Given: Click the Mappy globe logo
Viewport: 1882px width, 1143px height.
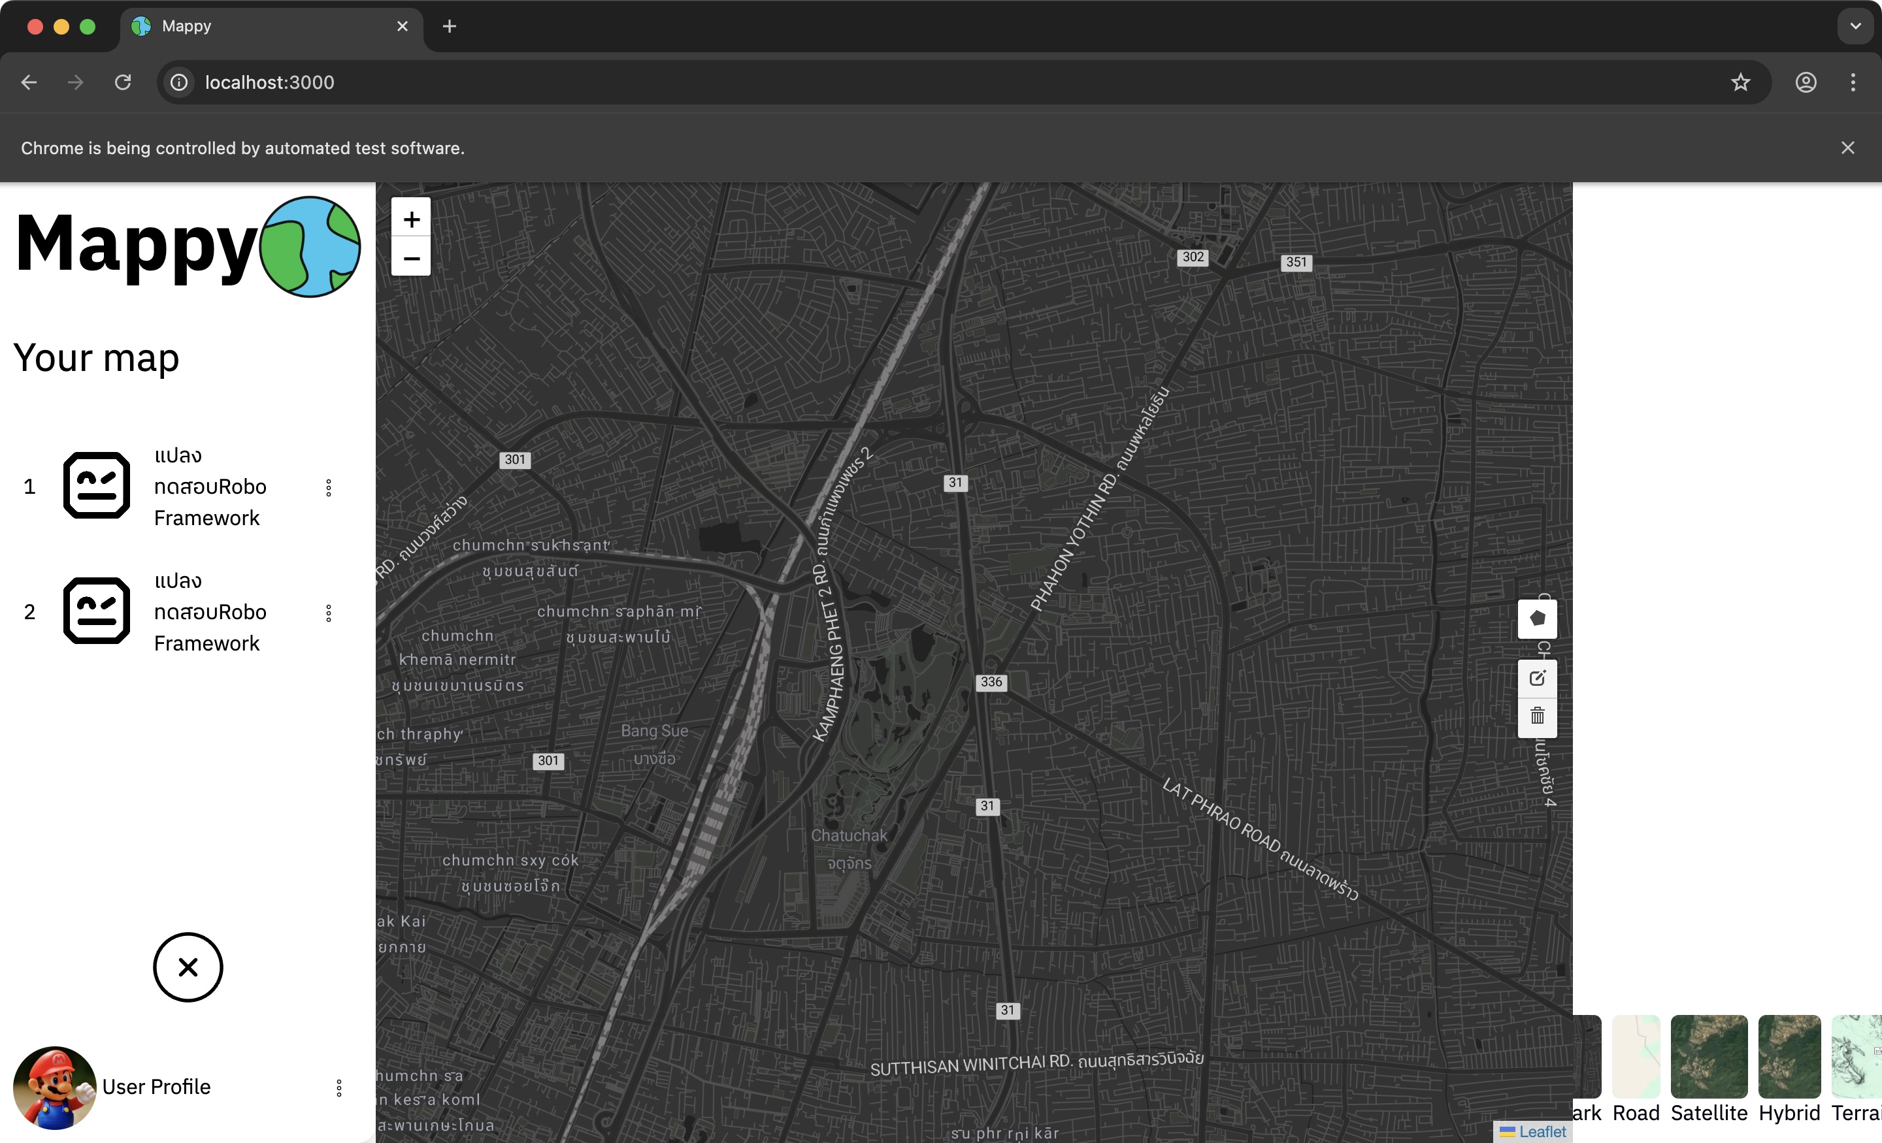Looking at the screenshot, I should (x=310, y=247).
